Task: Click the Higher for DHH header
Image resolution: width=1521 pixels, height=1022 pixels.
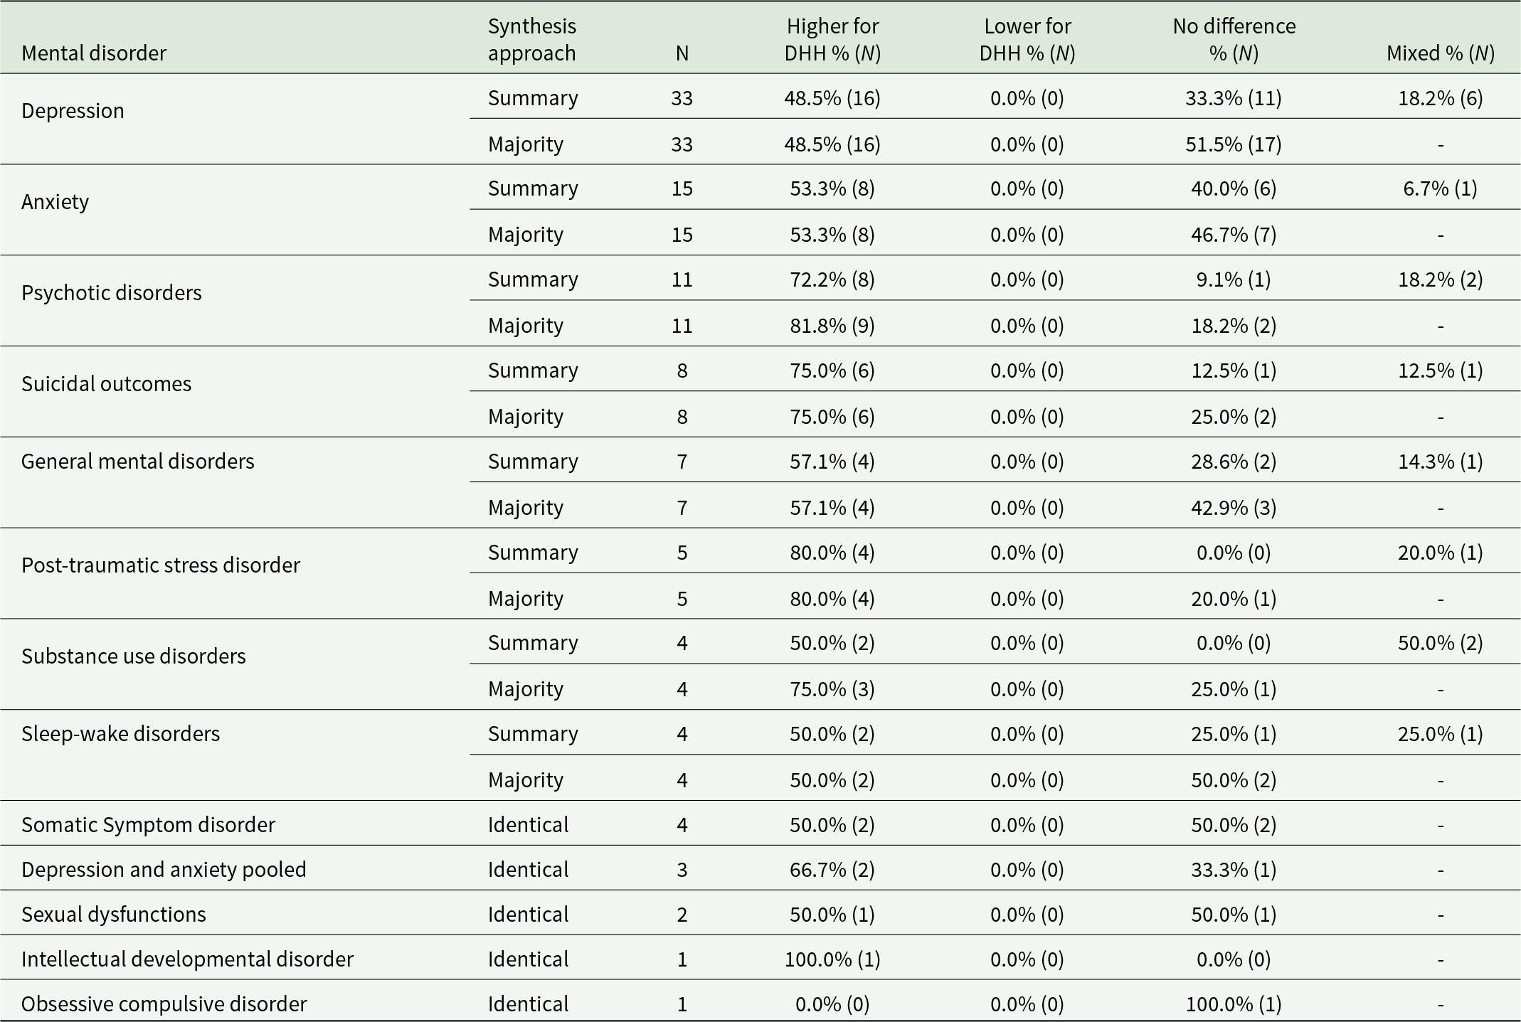Action: point(832,40)
